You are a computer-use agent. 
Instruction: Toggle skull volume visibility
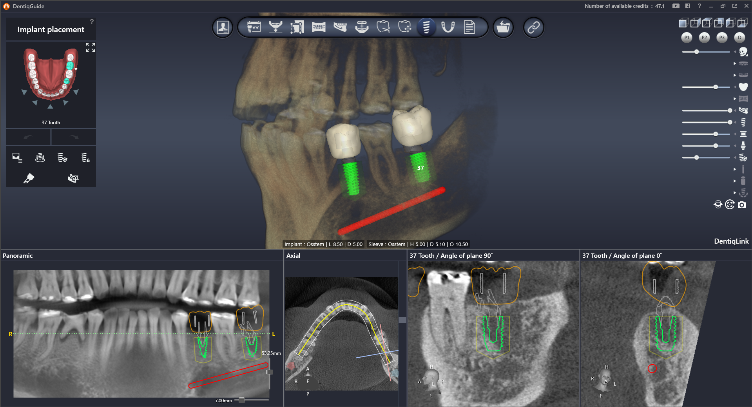(x=743, y=52)
